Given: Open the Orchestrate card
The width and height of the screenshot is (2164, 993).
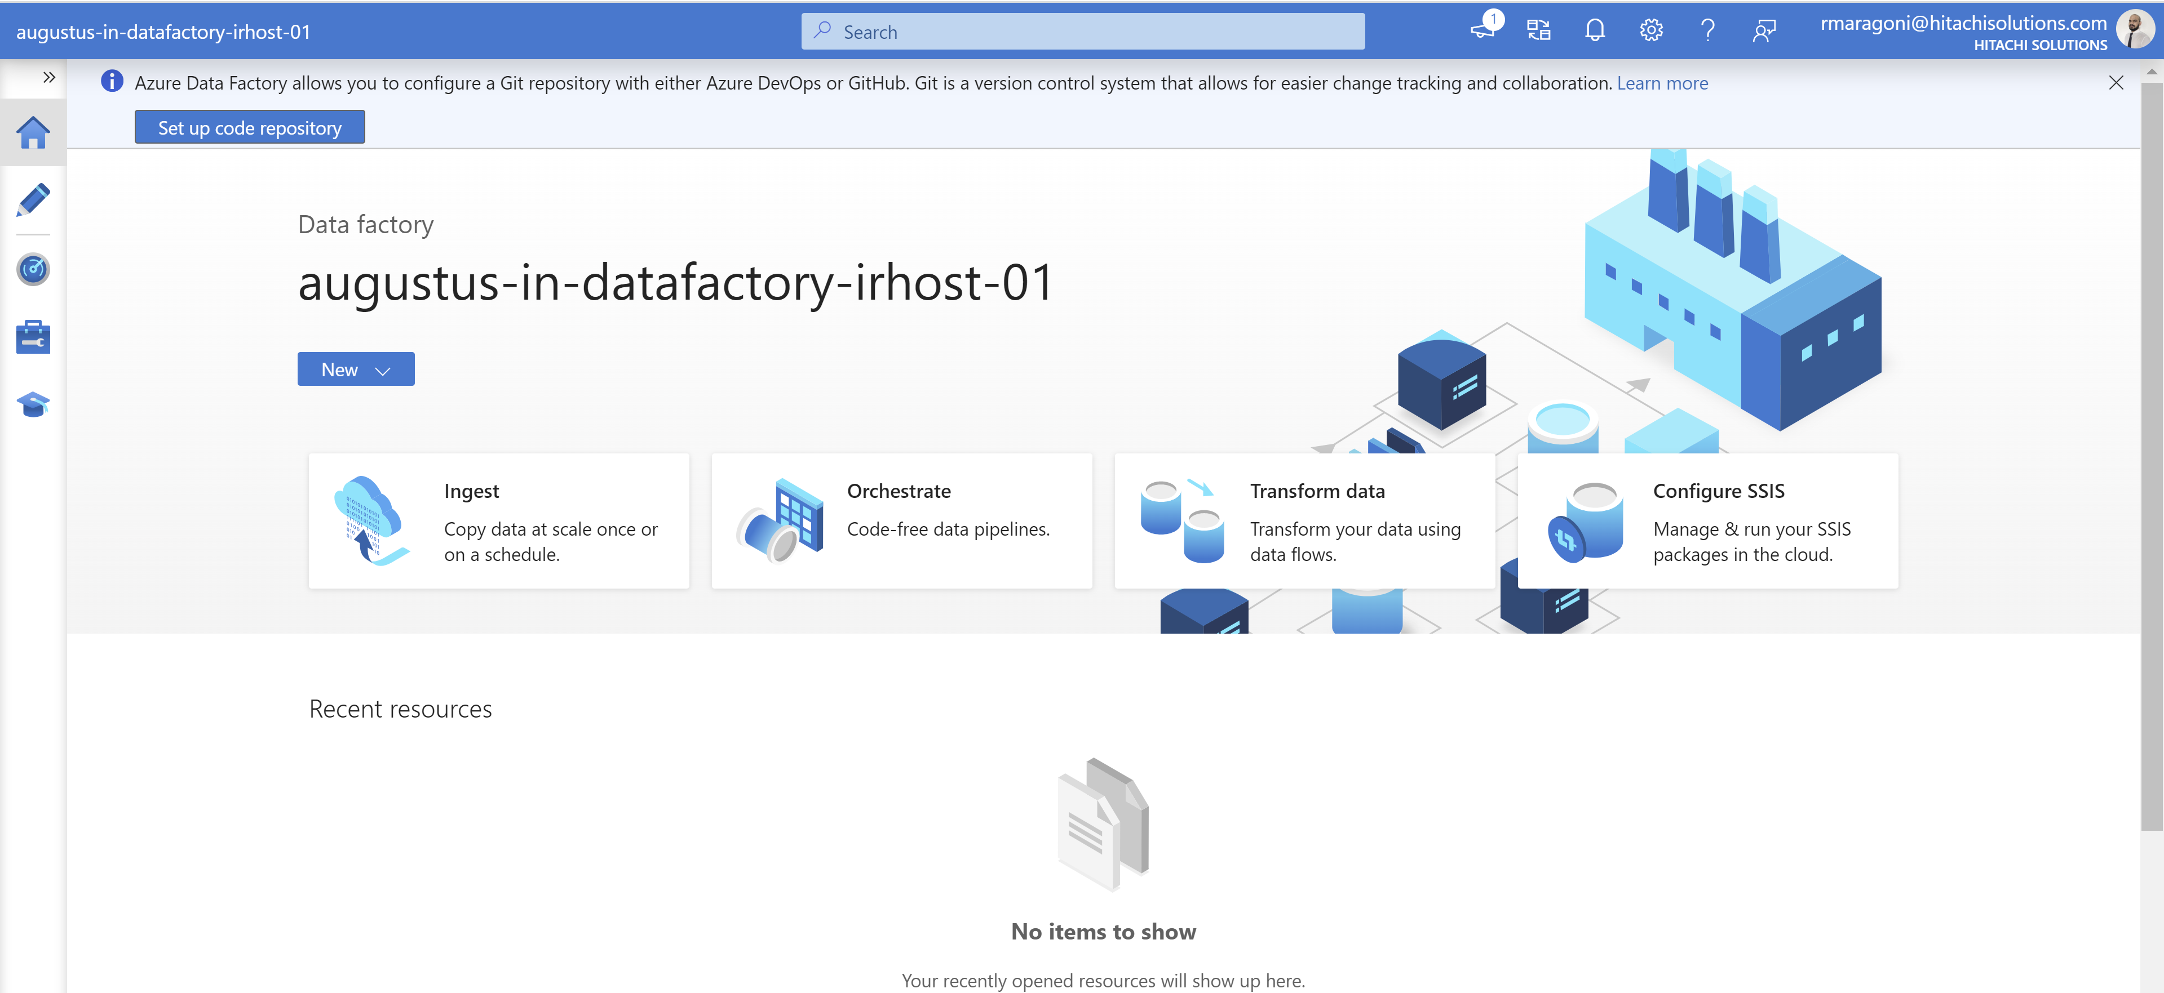Looking at the screenshot, I should pos(901,521).
